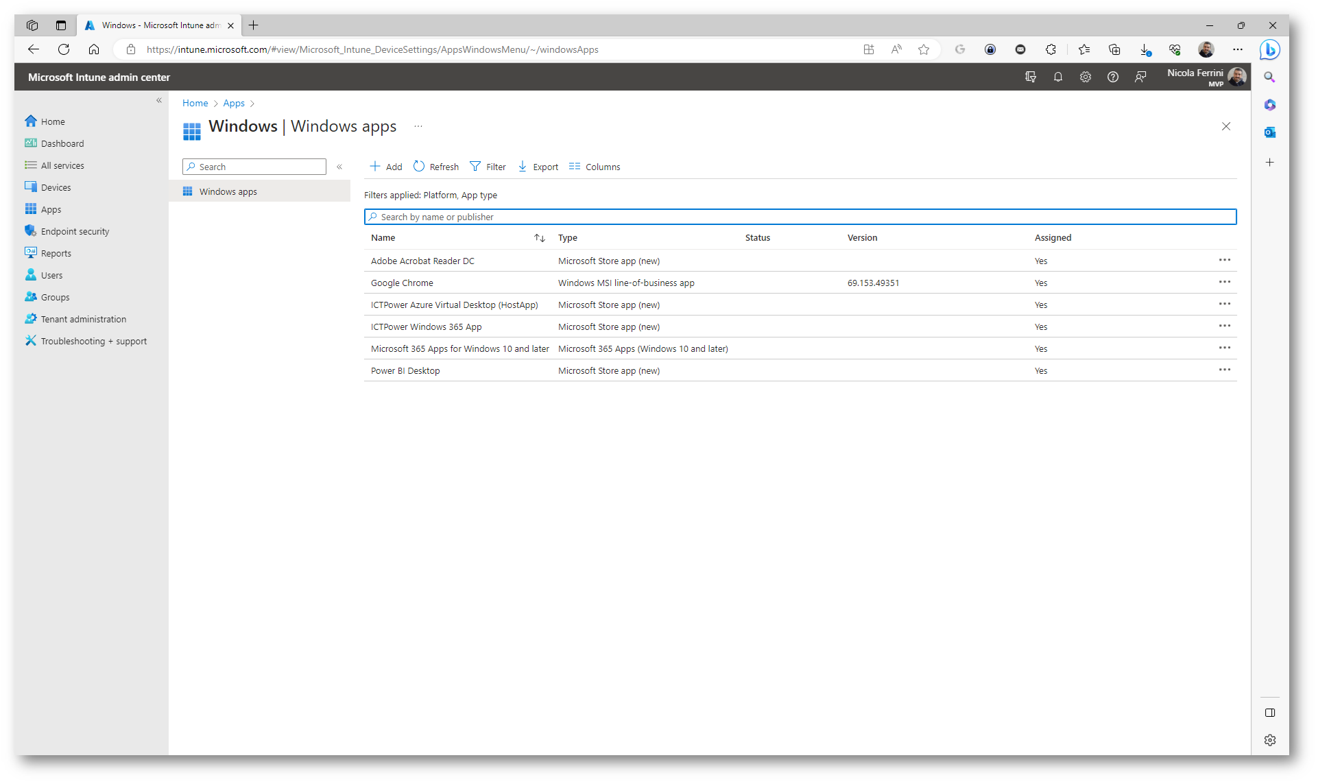Open Power BI Desktop app entry
The height and width of the screenshot is (784, 1318).
coord(405,370)
